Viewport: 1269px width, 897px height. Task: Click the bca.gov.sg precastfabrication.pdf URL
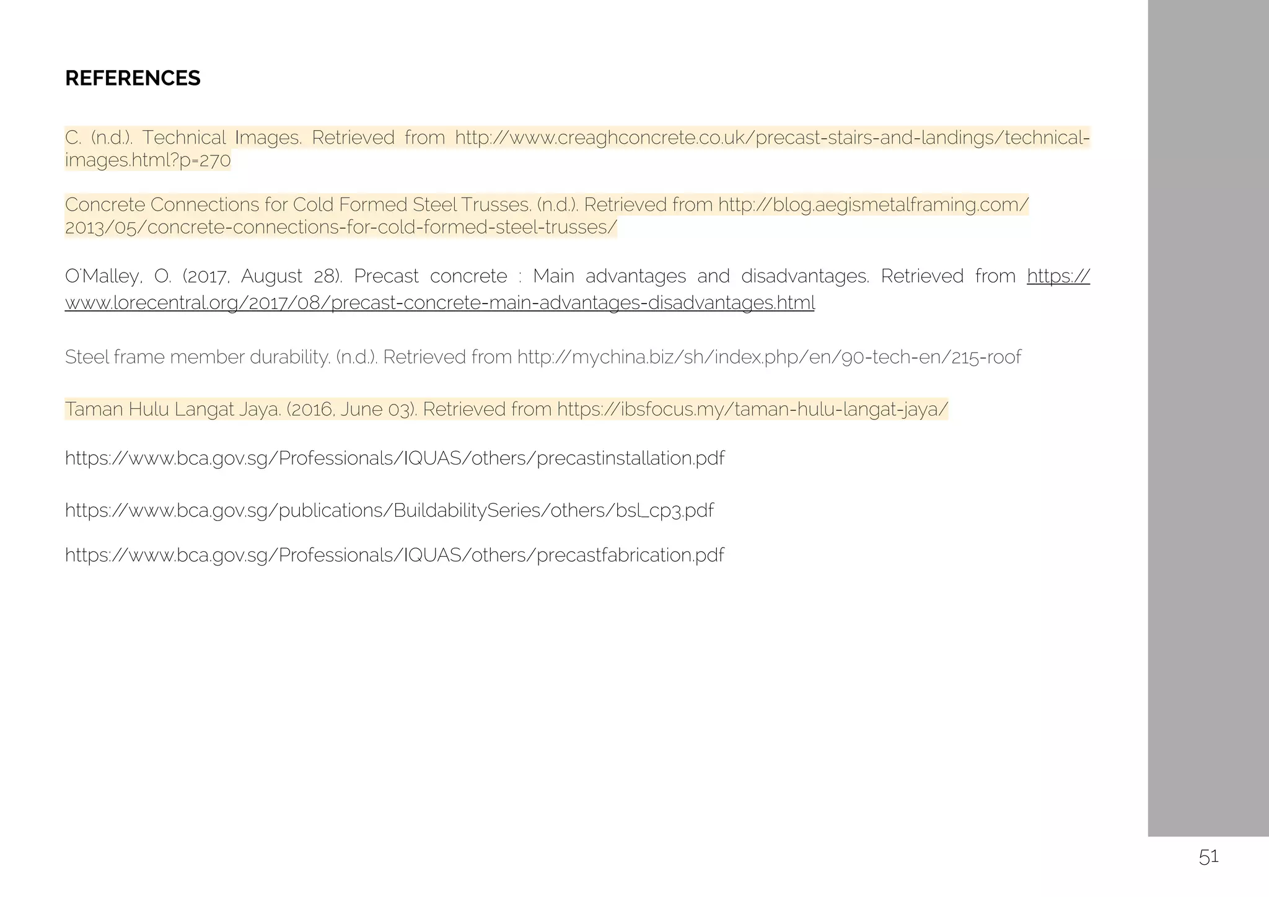point(394,555)
